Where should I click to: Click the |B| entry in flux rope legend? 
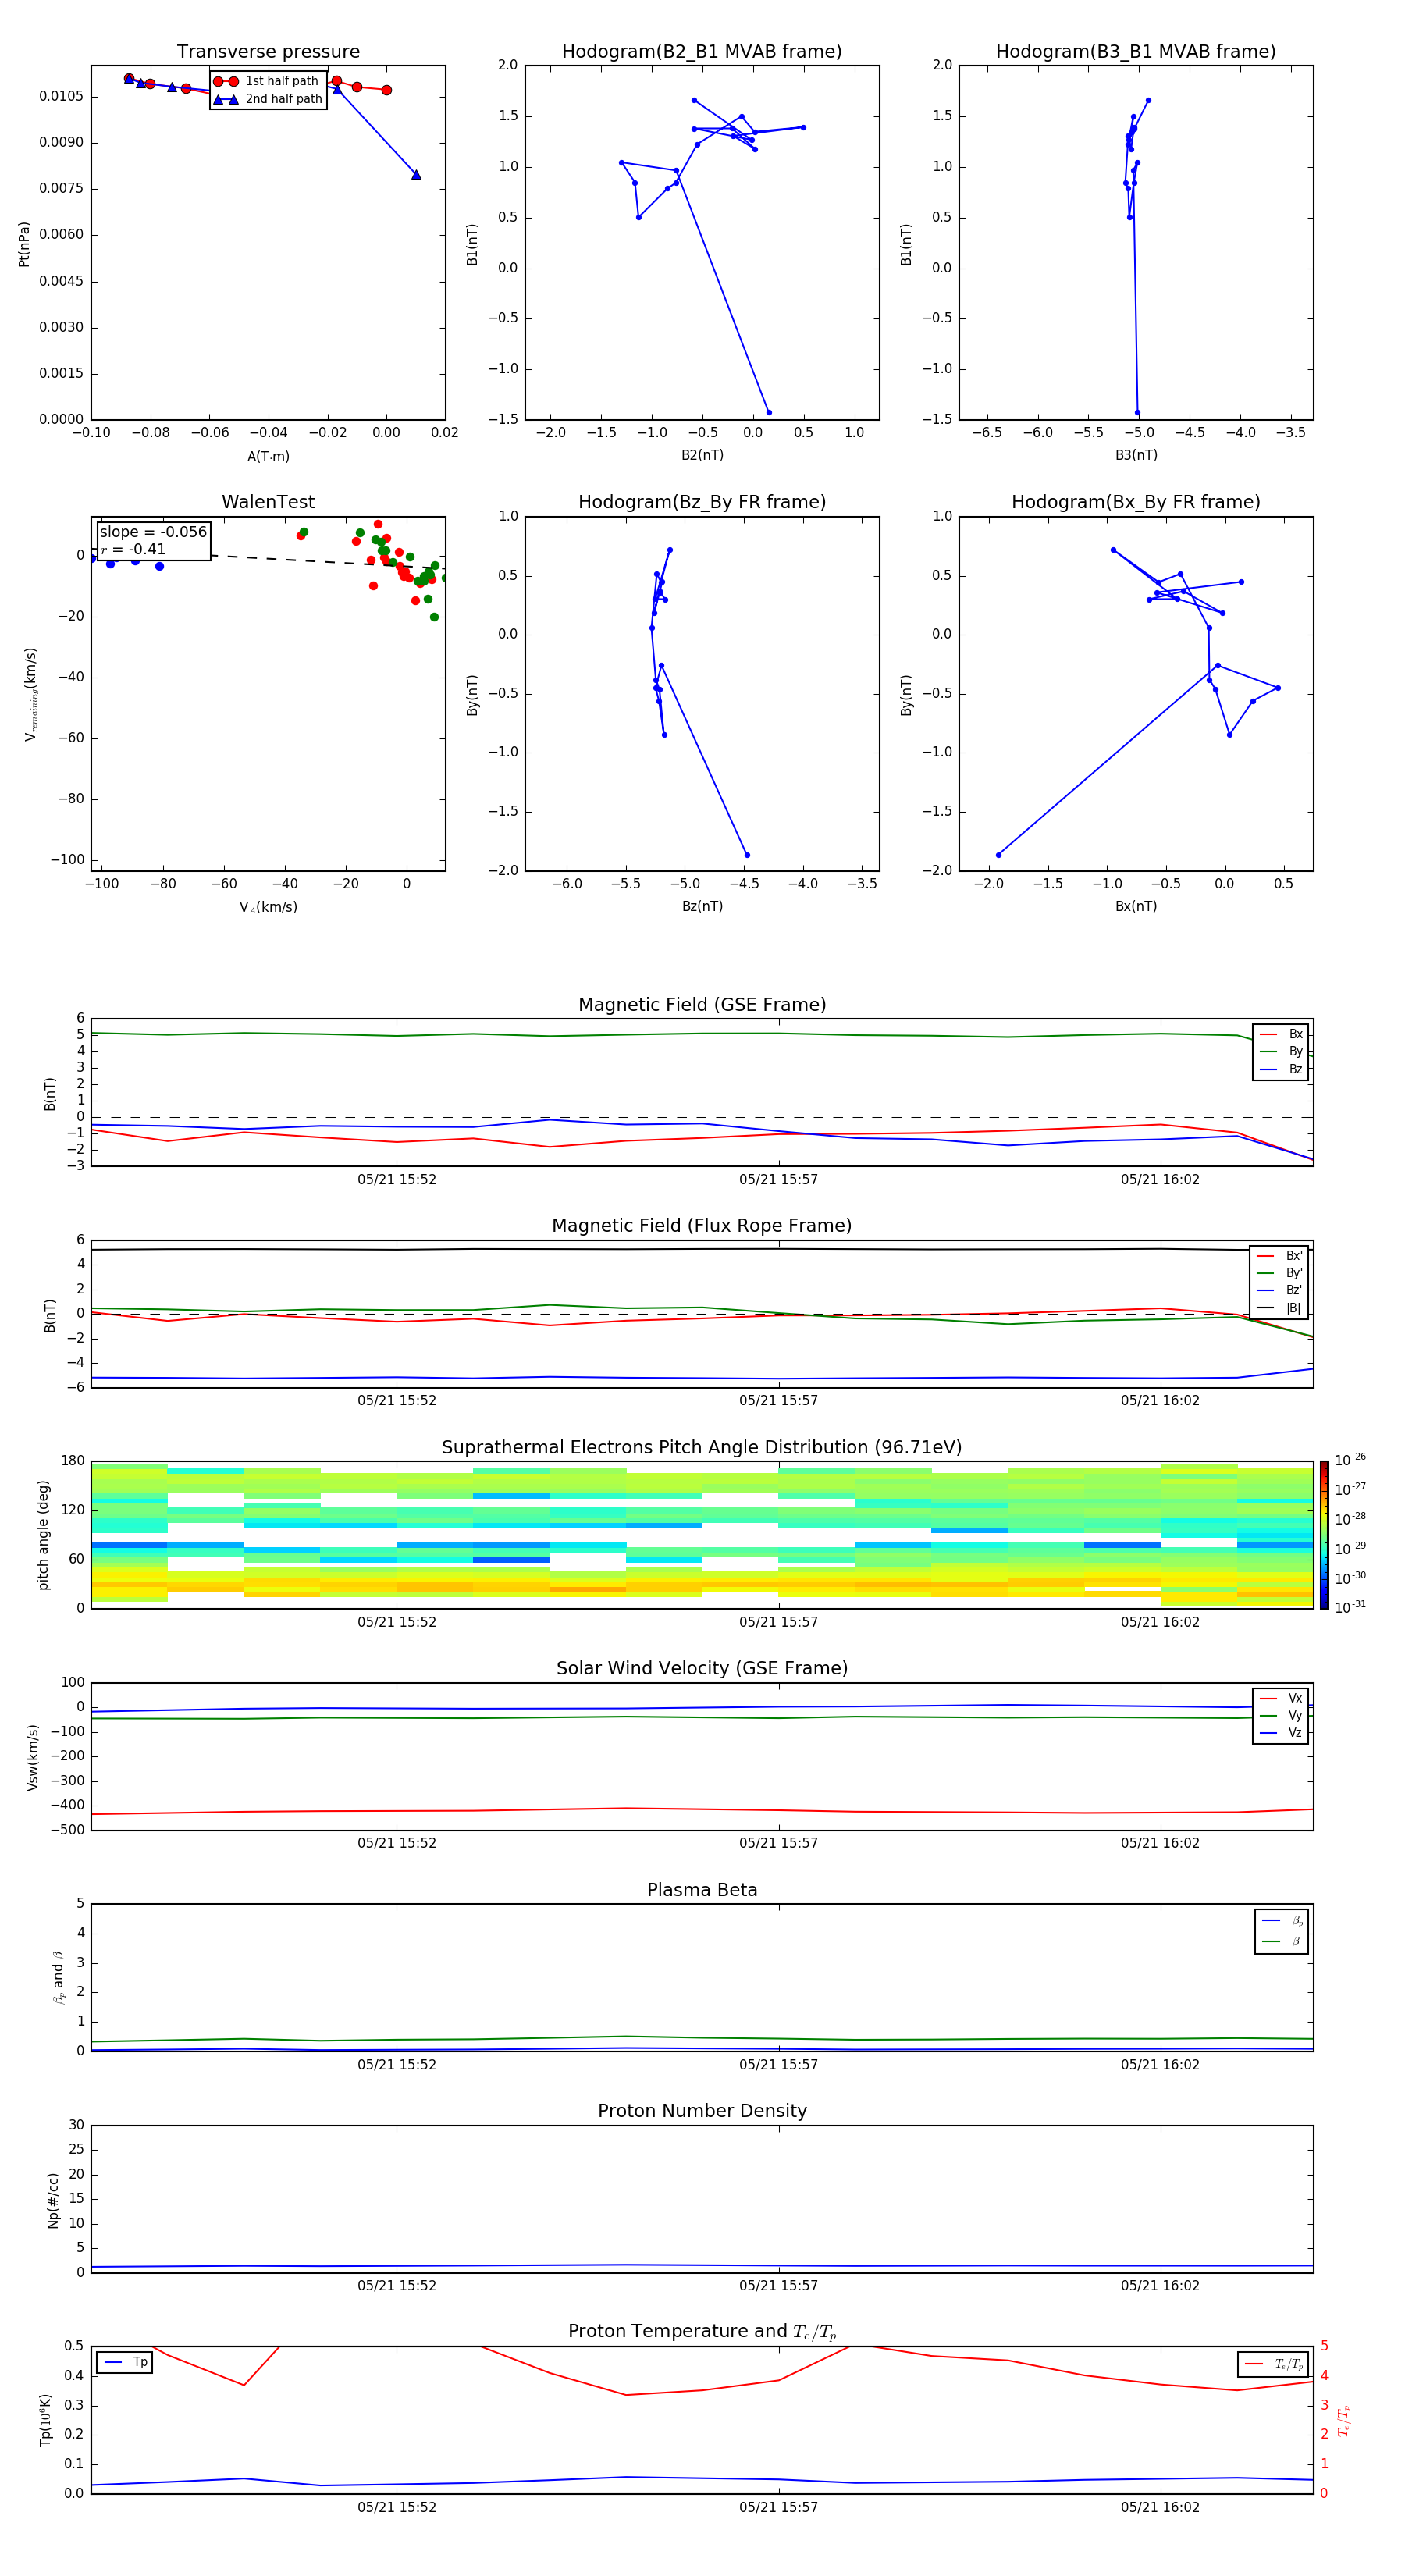tap(1279, 1308)
